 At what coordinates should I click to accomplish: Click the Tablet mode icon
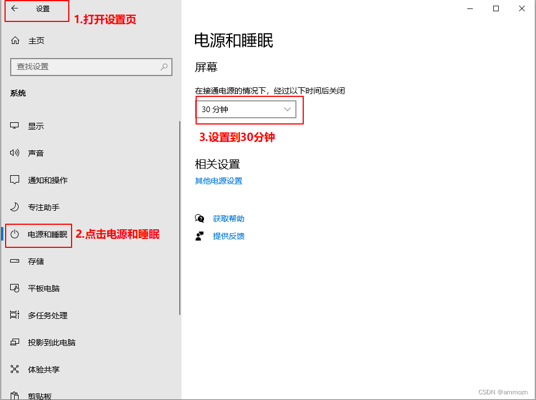pyautogui.click(x=14, y=288)
